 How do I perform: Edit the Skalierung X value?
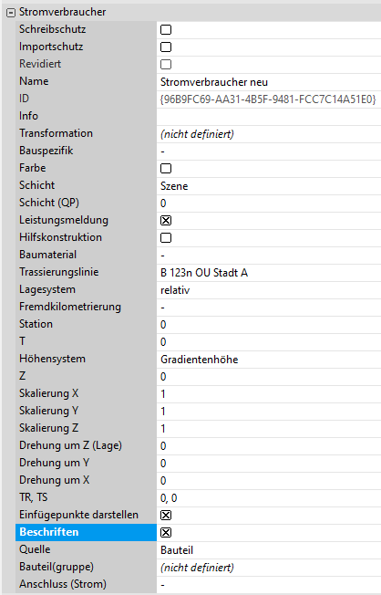[x=269, y=394]
